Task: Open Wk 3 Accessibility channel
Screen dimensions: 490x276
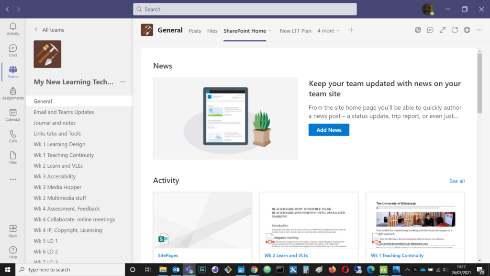Action: click(x=80, y=176)
